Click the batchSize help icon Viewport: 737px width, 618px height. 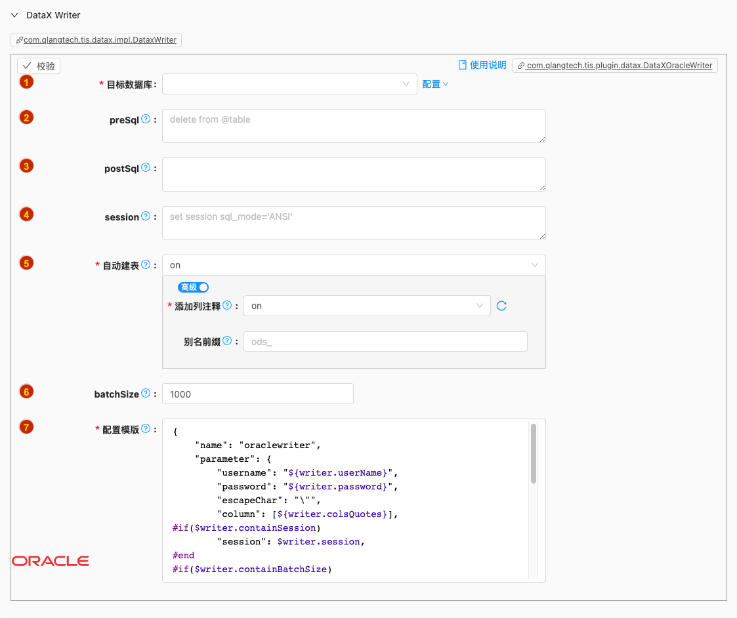[146, 394]
